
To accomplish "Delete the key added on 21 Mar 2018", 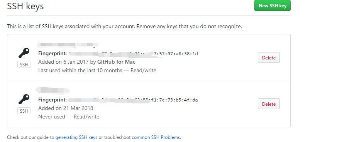I will (x=269, y=104).
